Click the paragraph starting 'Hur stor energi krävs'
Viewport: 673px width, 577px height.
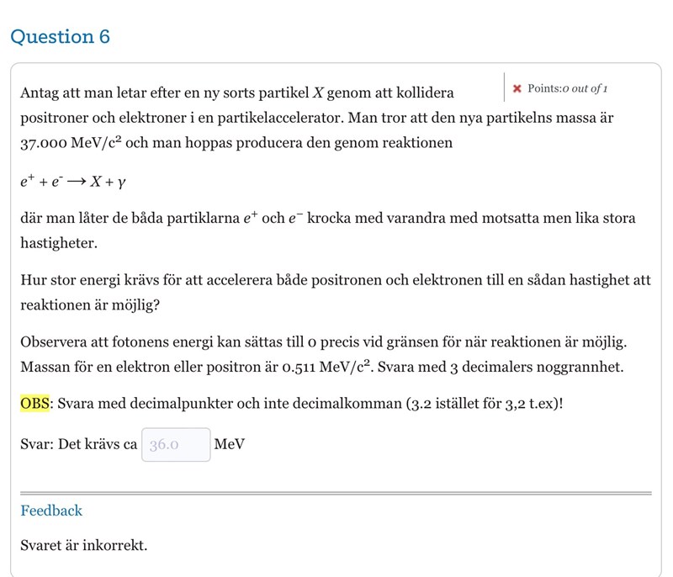pos(335,291)
